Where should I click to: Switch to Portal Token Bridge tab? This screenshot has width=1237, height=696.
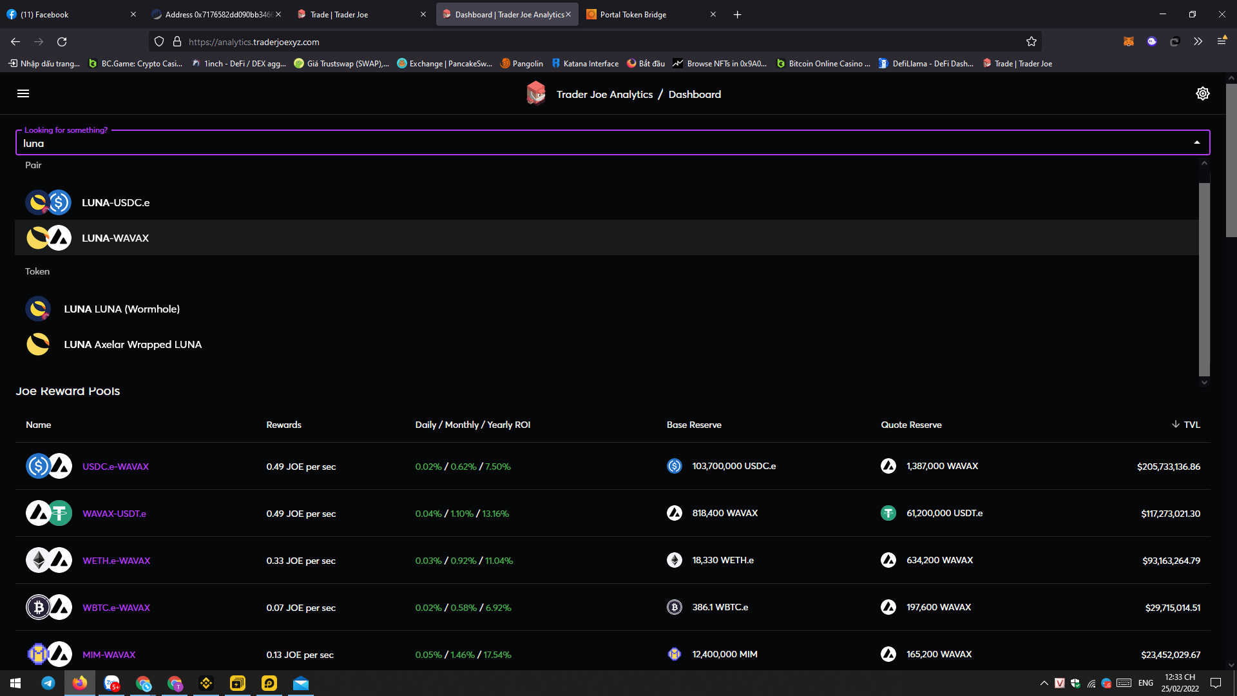[x=633, y=14]
